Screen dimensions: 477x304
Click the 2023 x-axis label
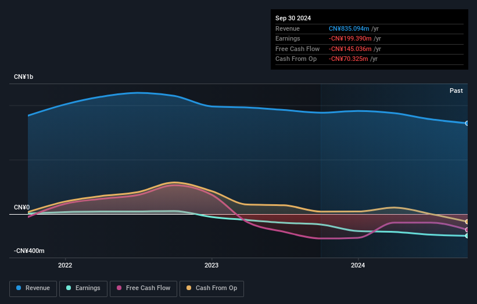tap(211, 266)
